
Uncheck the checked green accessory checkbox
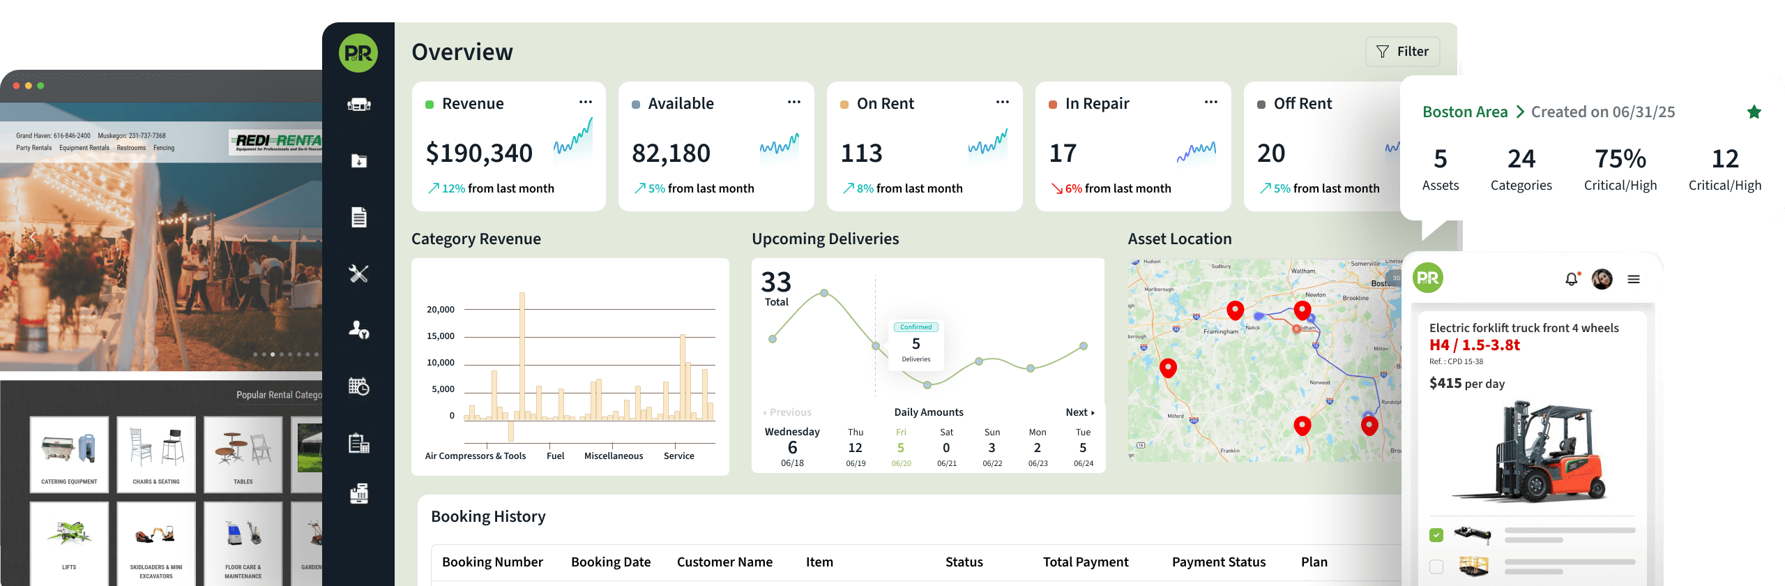click(1436, 535)
